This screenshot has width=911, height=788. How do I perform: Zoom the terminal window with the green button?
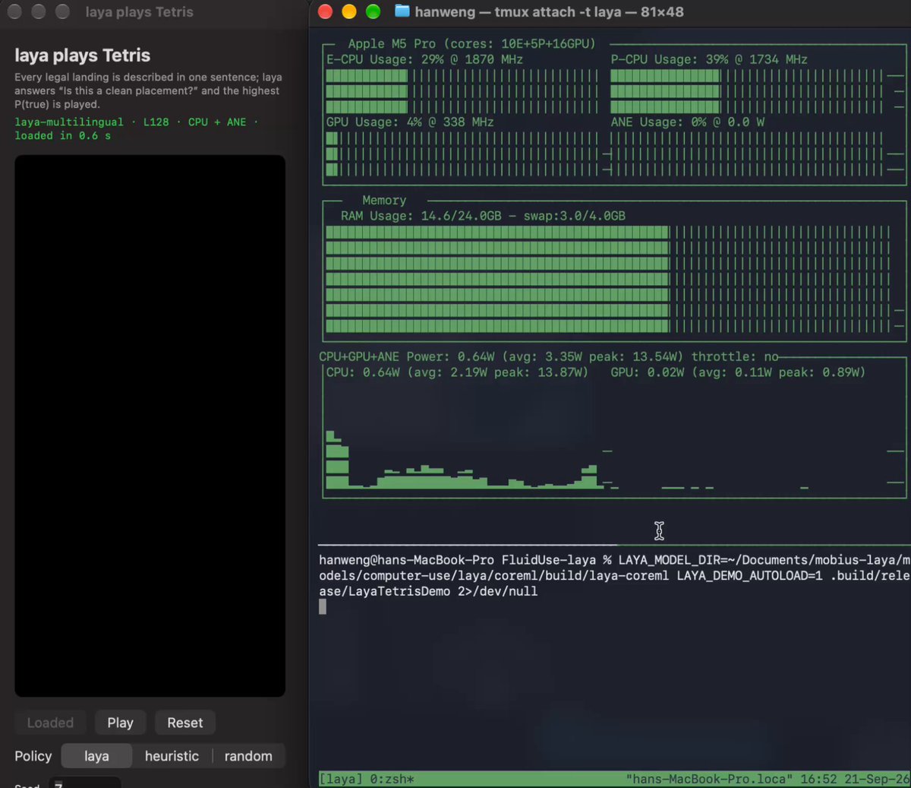(x=373, y=11)
